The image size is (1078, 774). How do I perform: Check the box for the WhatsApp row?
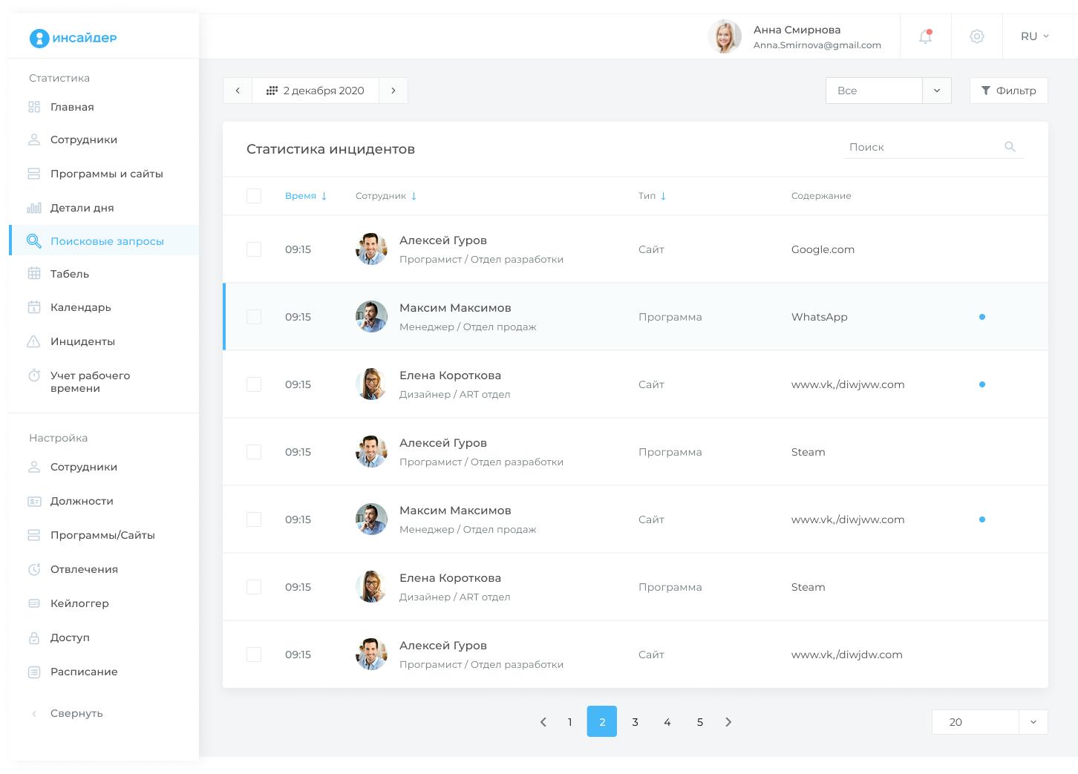tap(254, 317)
